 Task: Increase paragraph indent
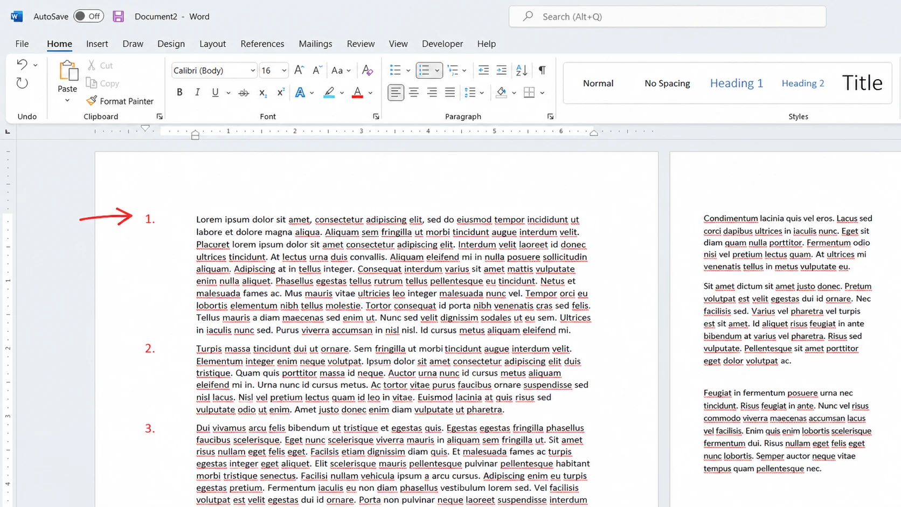coord(501,70)
